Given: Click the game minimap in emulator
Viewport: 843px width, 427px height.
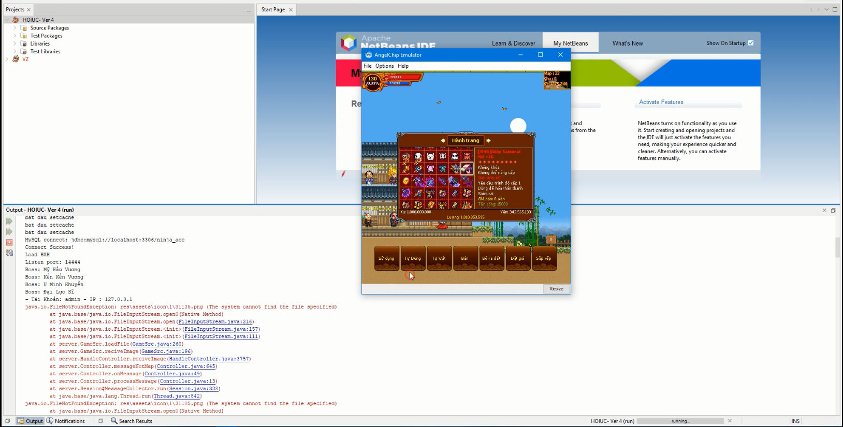Looking at the screenshot, I should tap(557, 81).
